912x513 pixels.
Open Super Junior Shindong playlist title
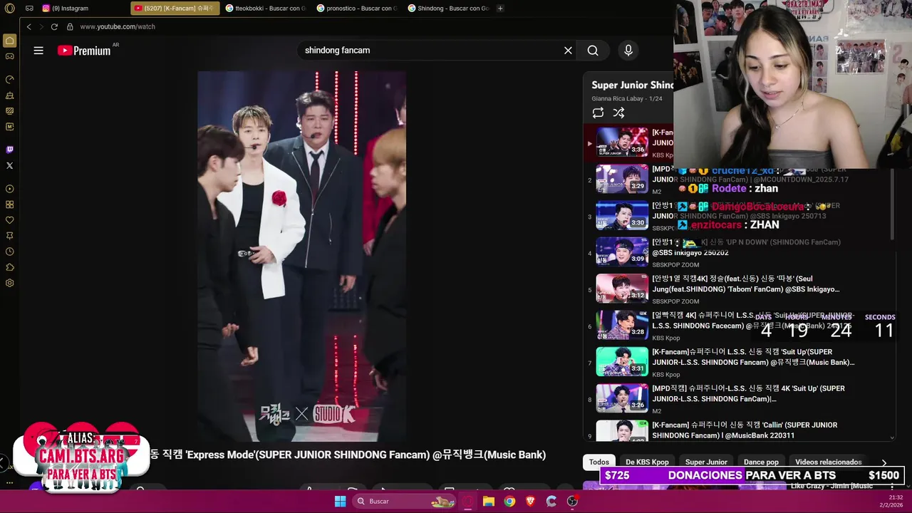coord(632,85)
